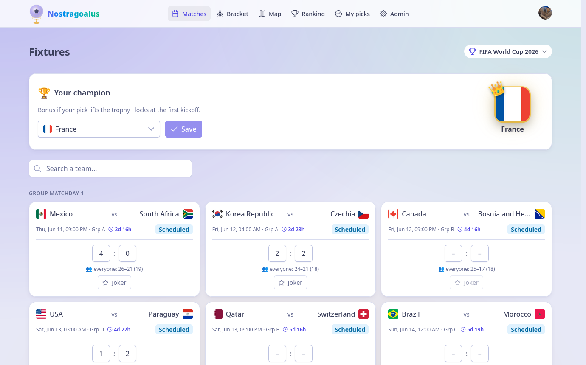Edit Bosnia and Herzegovina's empty score box
Image resolution: width=586 pixels, height=365 pixels.
click(x=480, y=253)
